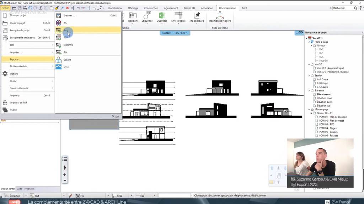Click the Exit button in file menu
Image resolution: width=364 pixels, height=204 pixels.
coord(116,117)
